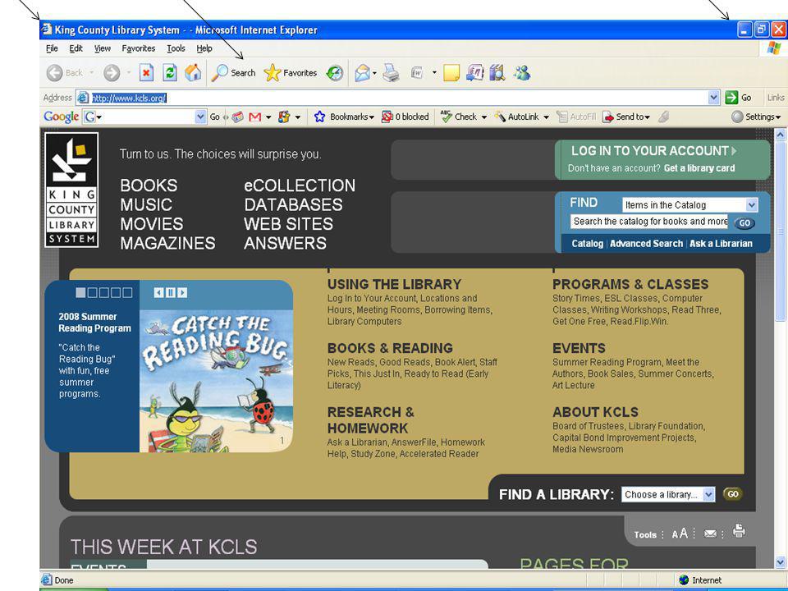This screenshot has height=591, width=788.
Task: Click the Forward arrow button
Action: [x=112, y=73]
